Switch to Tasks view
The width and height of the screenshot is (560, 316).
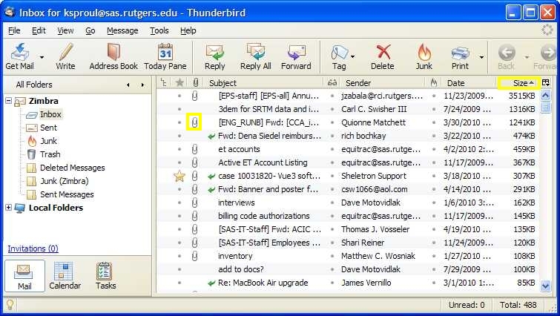(106, 276)
